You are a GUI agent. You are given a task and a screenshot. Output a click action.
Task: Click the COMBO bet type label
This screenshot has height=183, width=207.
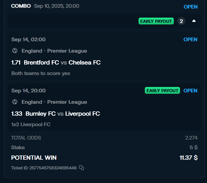(21, 6)
